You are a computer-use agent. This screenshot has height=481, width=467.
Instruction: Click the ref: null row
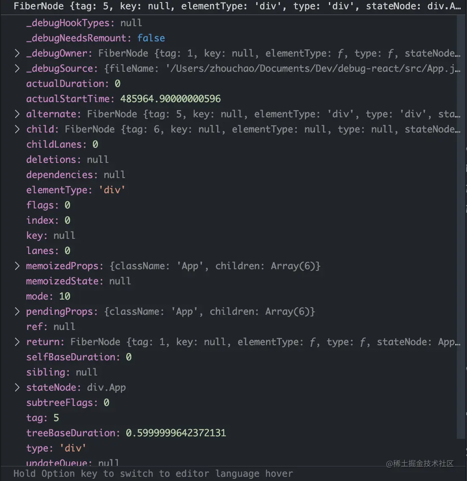coord(51,327)
